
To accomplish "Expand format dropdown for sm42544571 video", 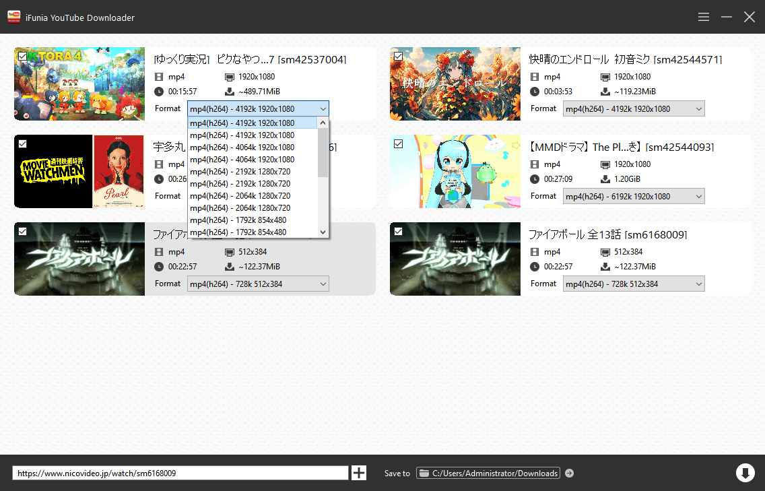I will tap(633, 109).
